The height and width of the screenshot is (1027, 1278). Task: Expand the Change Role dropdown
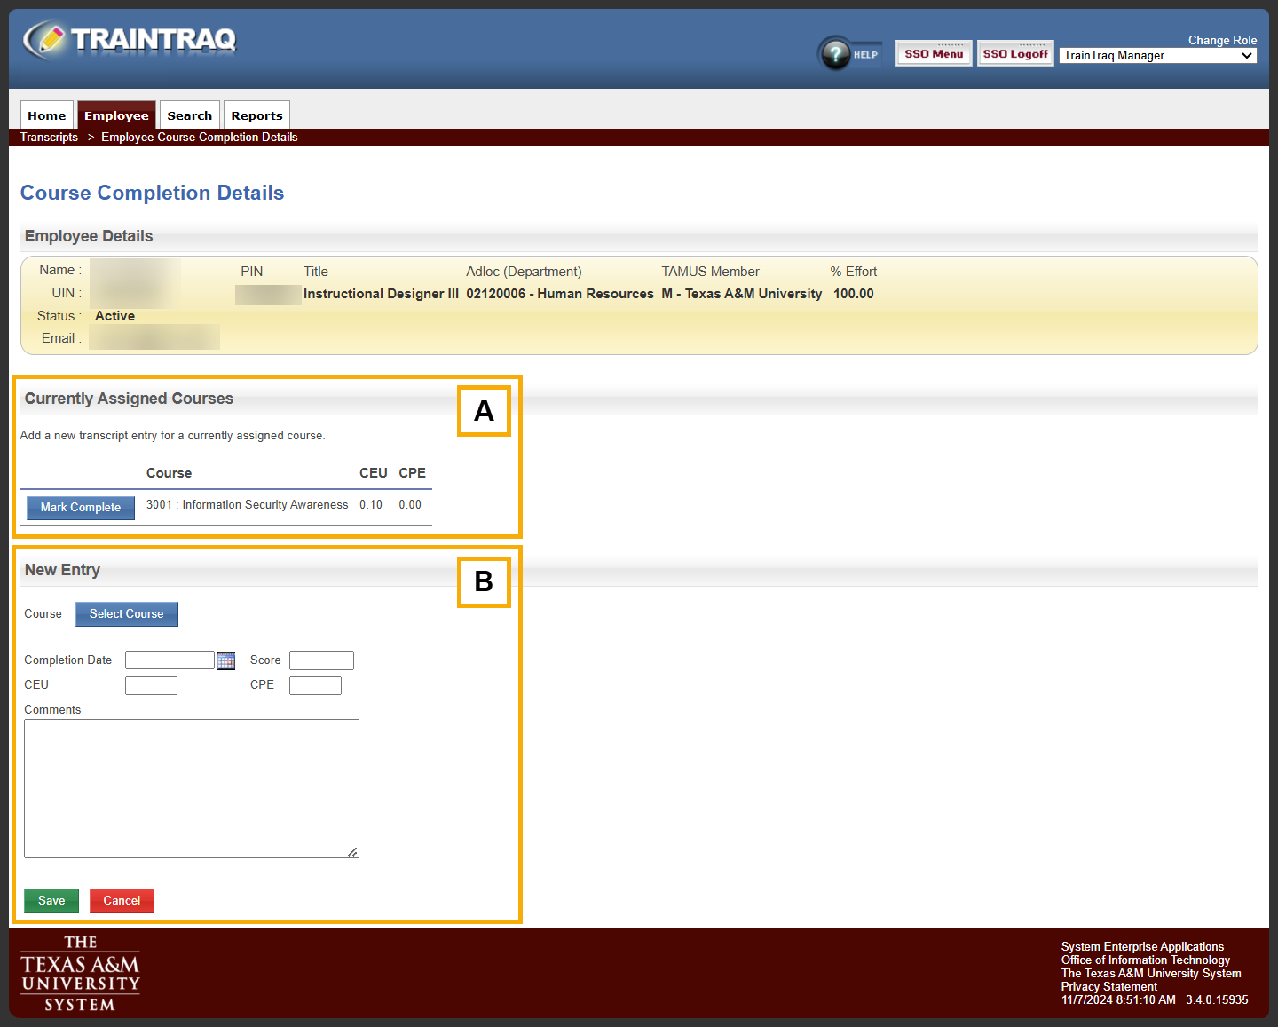point(1158,56)
